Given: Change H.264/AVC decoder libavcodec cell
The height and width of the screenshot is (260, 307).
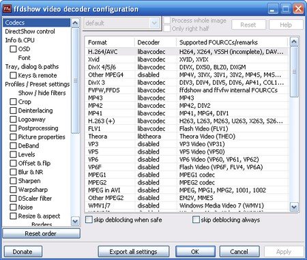Looking at the screenshot, I should (156, 52).
